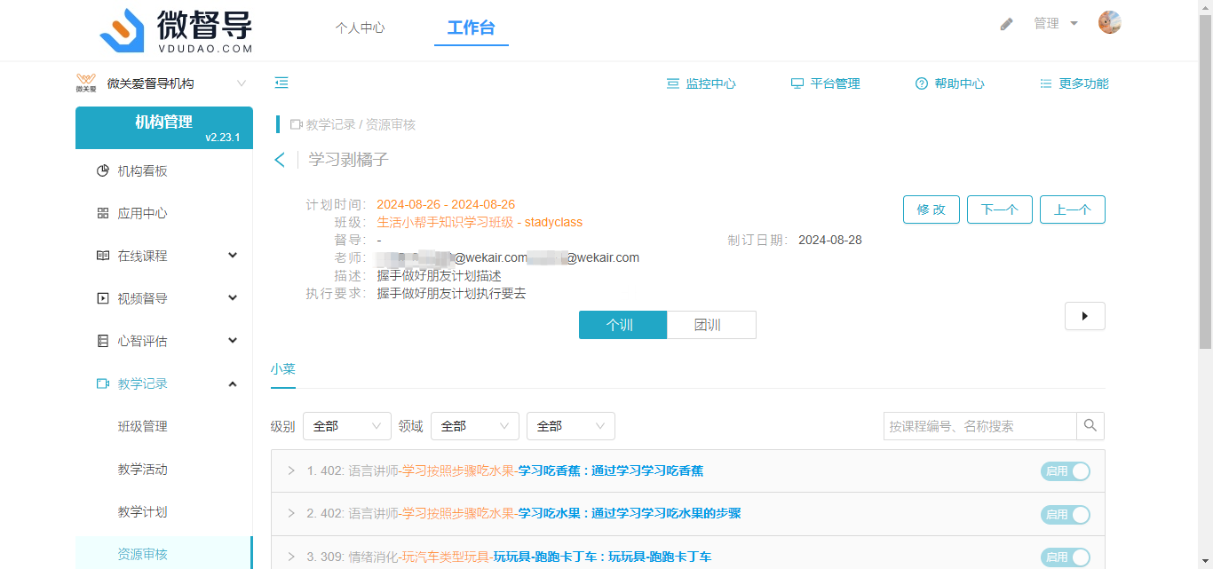Click the 微关爱 organization logo
Screen dimensions: 1213x569
point(86,83)
